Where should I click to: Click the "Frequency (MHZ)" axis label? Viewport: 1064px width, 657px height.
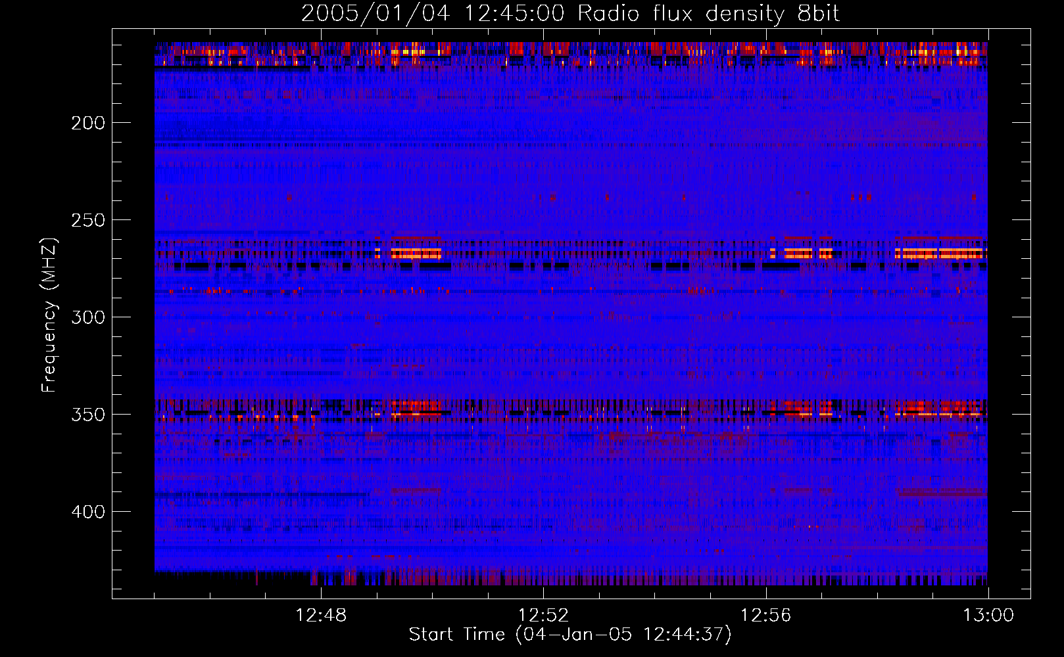(x=49, y=315)
